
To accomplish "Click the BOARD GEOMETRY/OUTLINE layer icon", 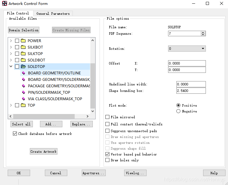I will [x=23, y=73].
